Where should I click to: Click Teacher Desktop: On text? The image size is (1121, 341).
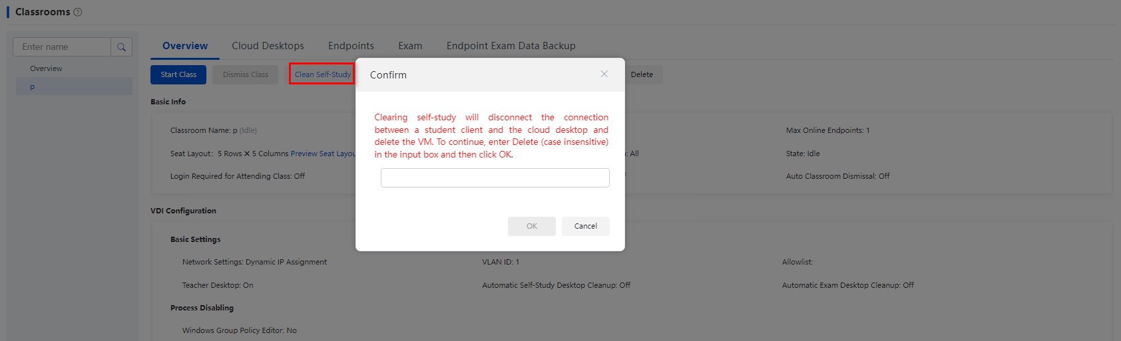coord(218,285)
